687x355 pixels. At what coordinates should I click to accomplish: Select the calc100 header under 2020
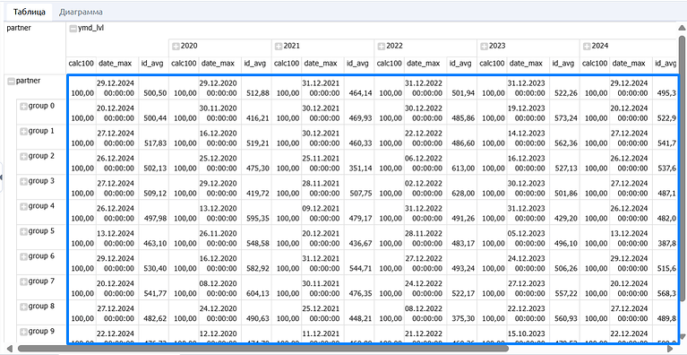(184, 64)
